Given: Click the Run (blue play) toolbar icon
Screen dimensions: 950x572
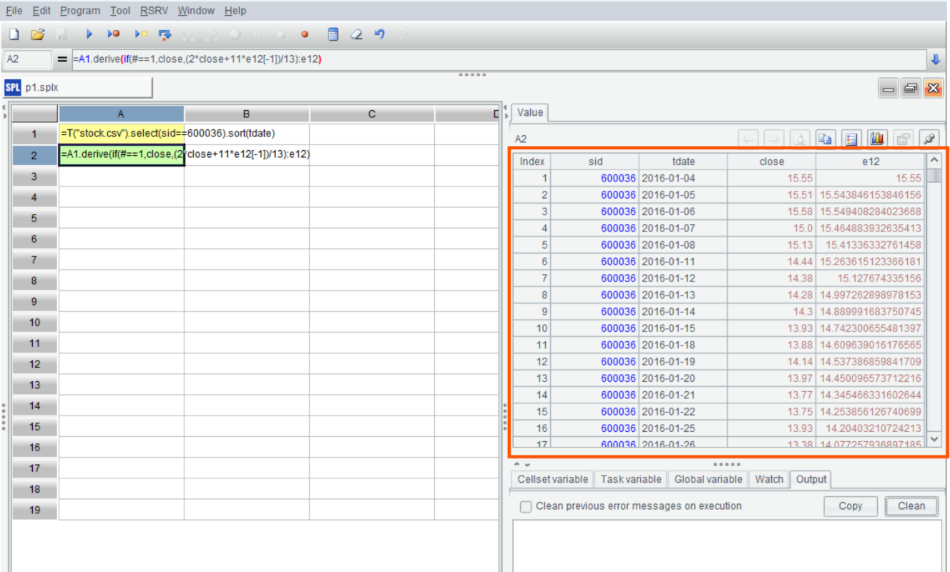Looking at the screenshot, I should pyautogui.click(x=89, y=34).
